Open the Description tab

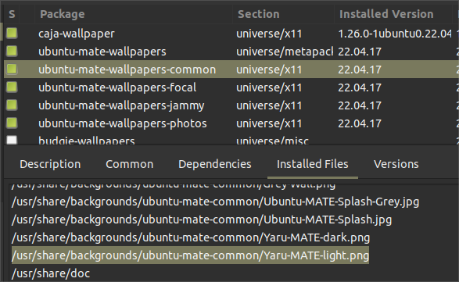(50, 164)
